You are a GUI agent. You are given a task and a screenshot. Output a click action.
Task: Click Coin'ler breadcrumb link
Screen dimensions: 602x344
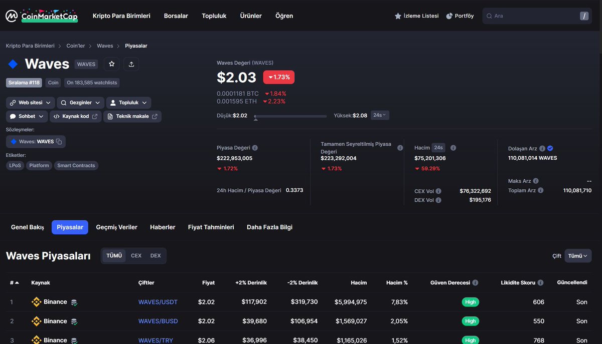point(76,46)
